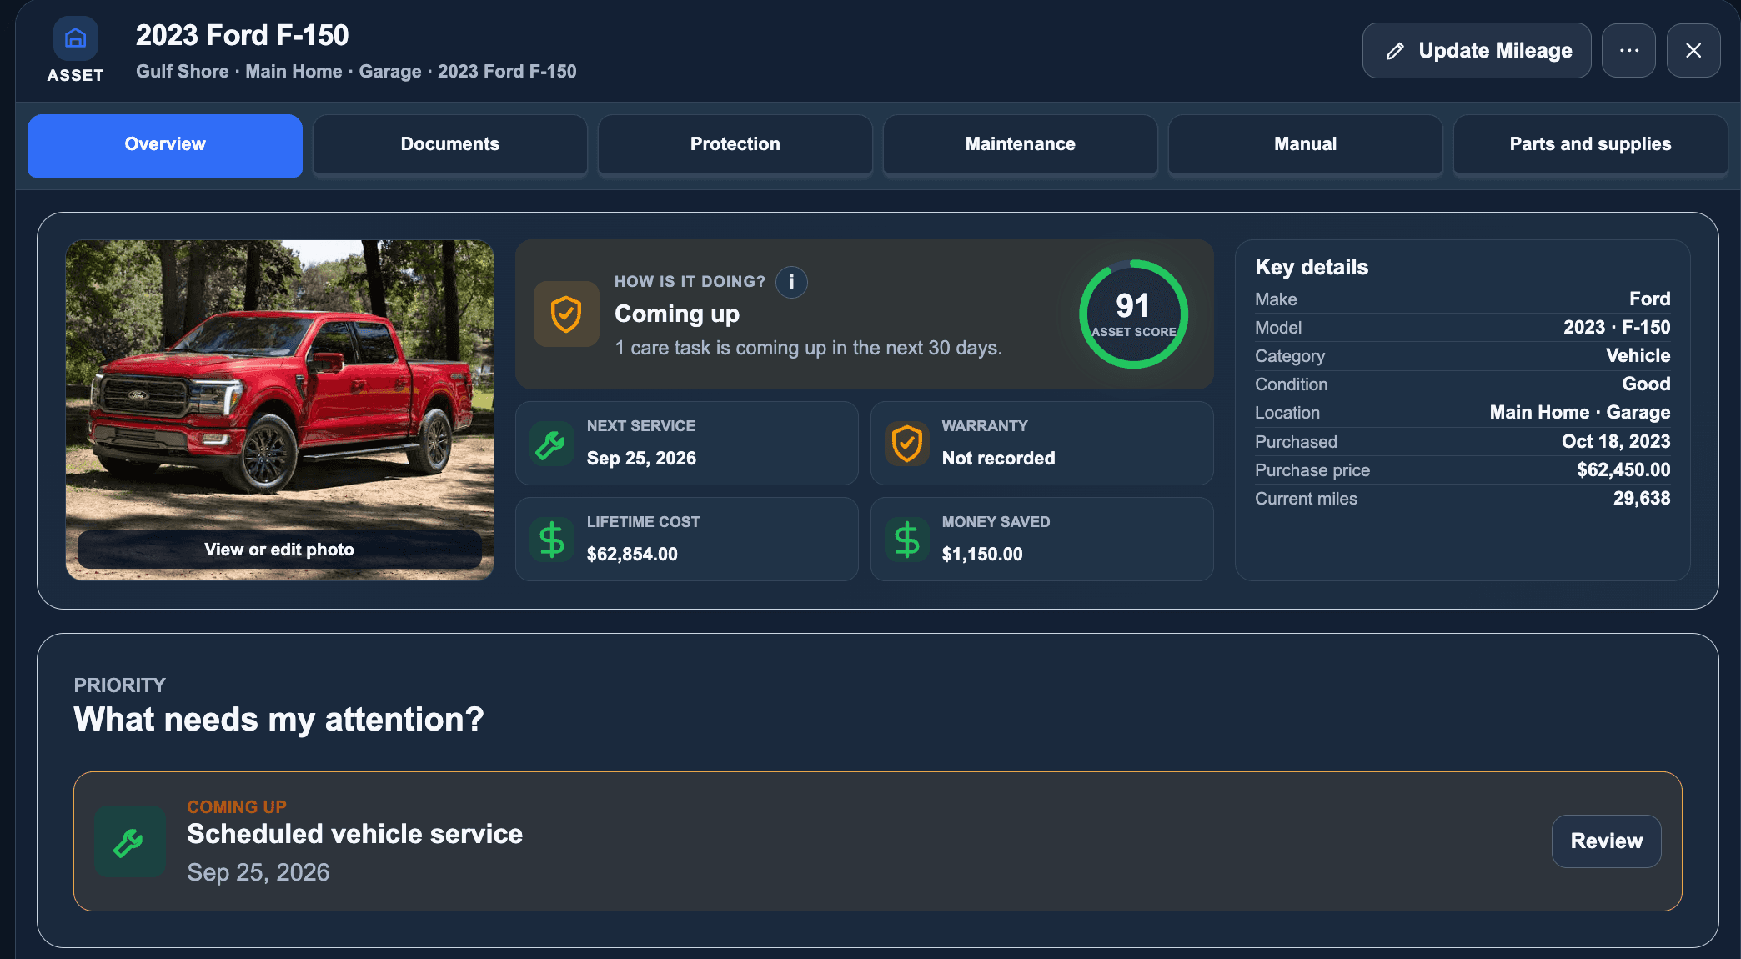Open the Documents tab

click(450, 145)
